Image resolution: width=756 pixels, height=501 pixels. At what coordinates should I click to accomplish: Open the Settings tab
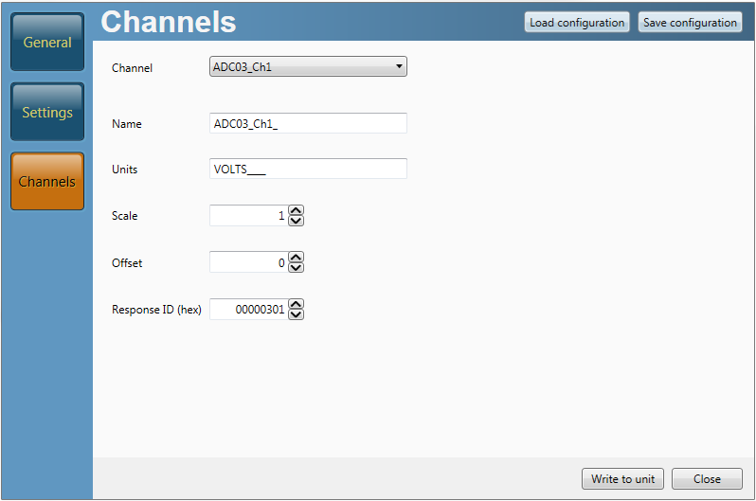(x=47, y=112)
